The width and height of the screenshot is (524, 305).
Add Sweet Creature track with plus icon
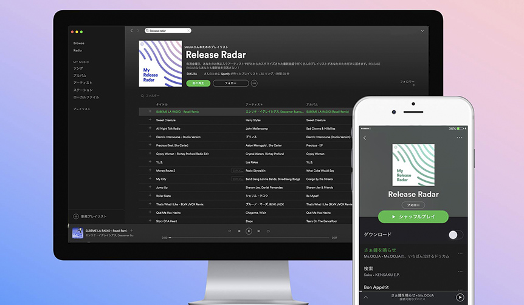coord(150,120)
